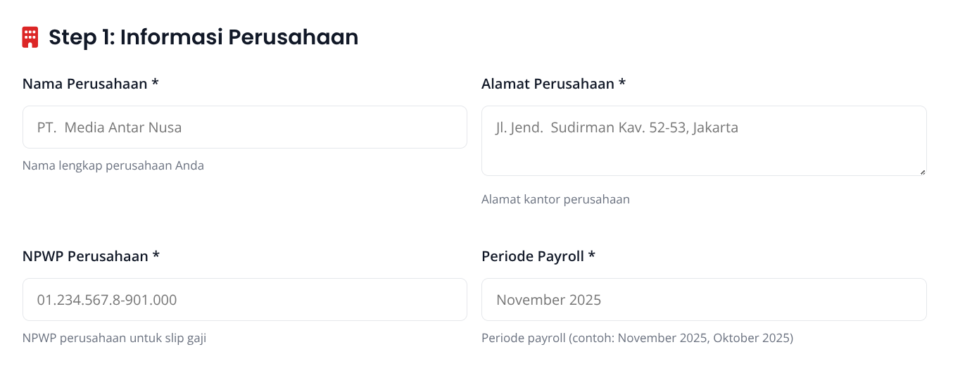Click the required asterisk beside Nama Perusahaan

click(x=155, y=84)
